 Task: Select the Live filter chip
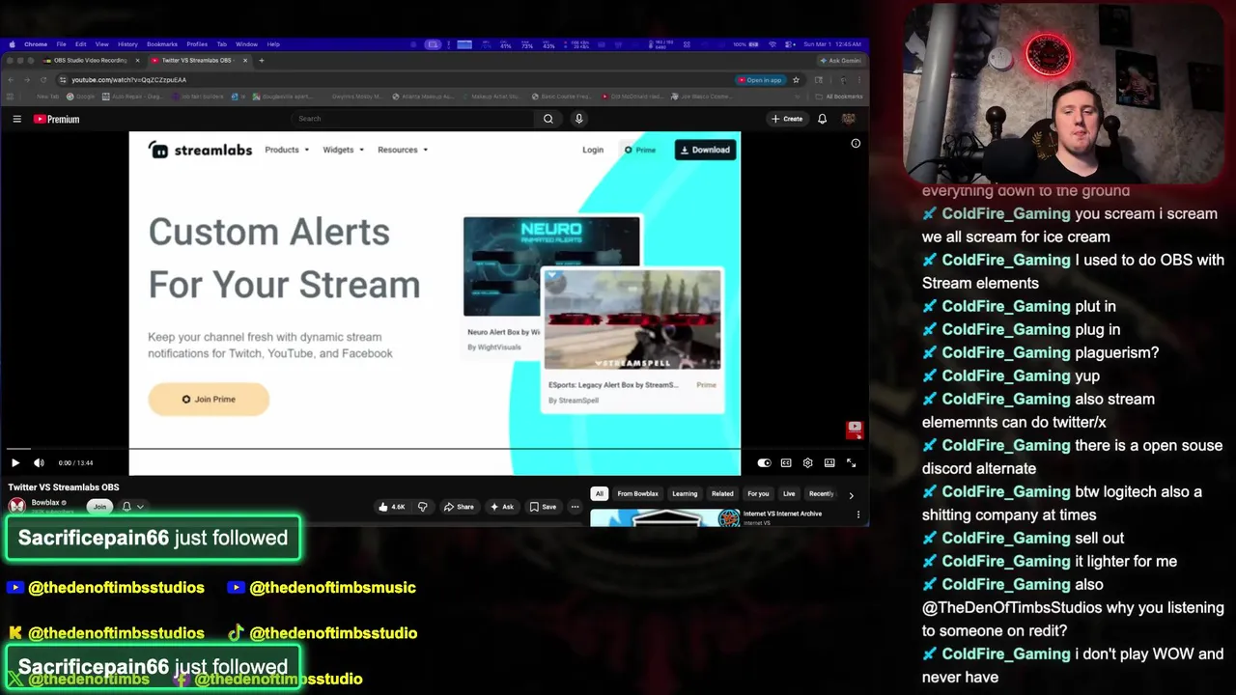point(789,494)
